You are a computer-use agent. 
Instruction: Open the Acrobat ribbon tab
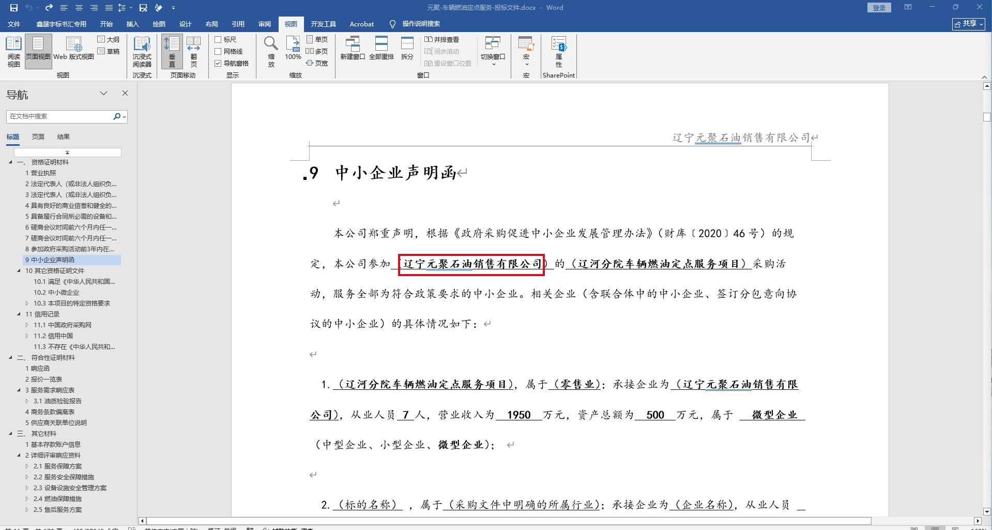[x=362, y=24]
